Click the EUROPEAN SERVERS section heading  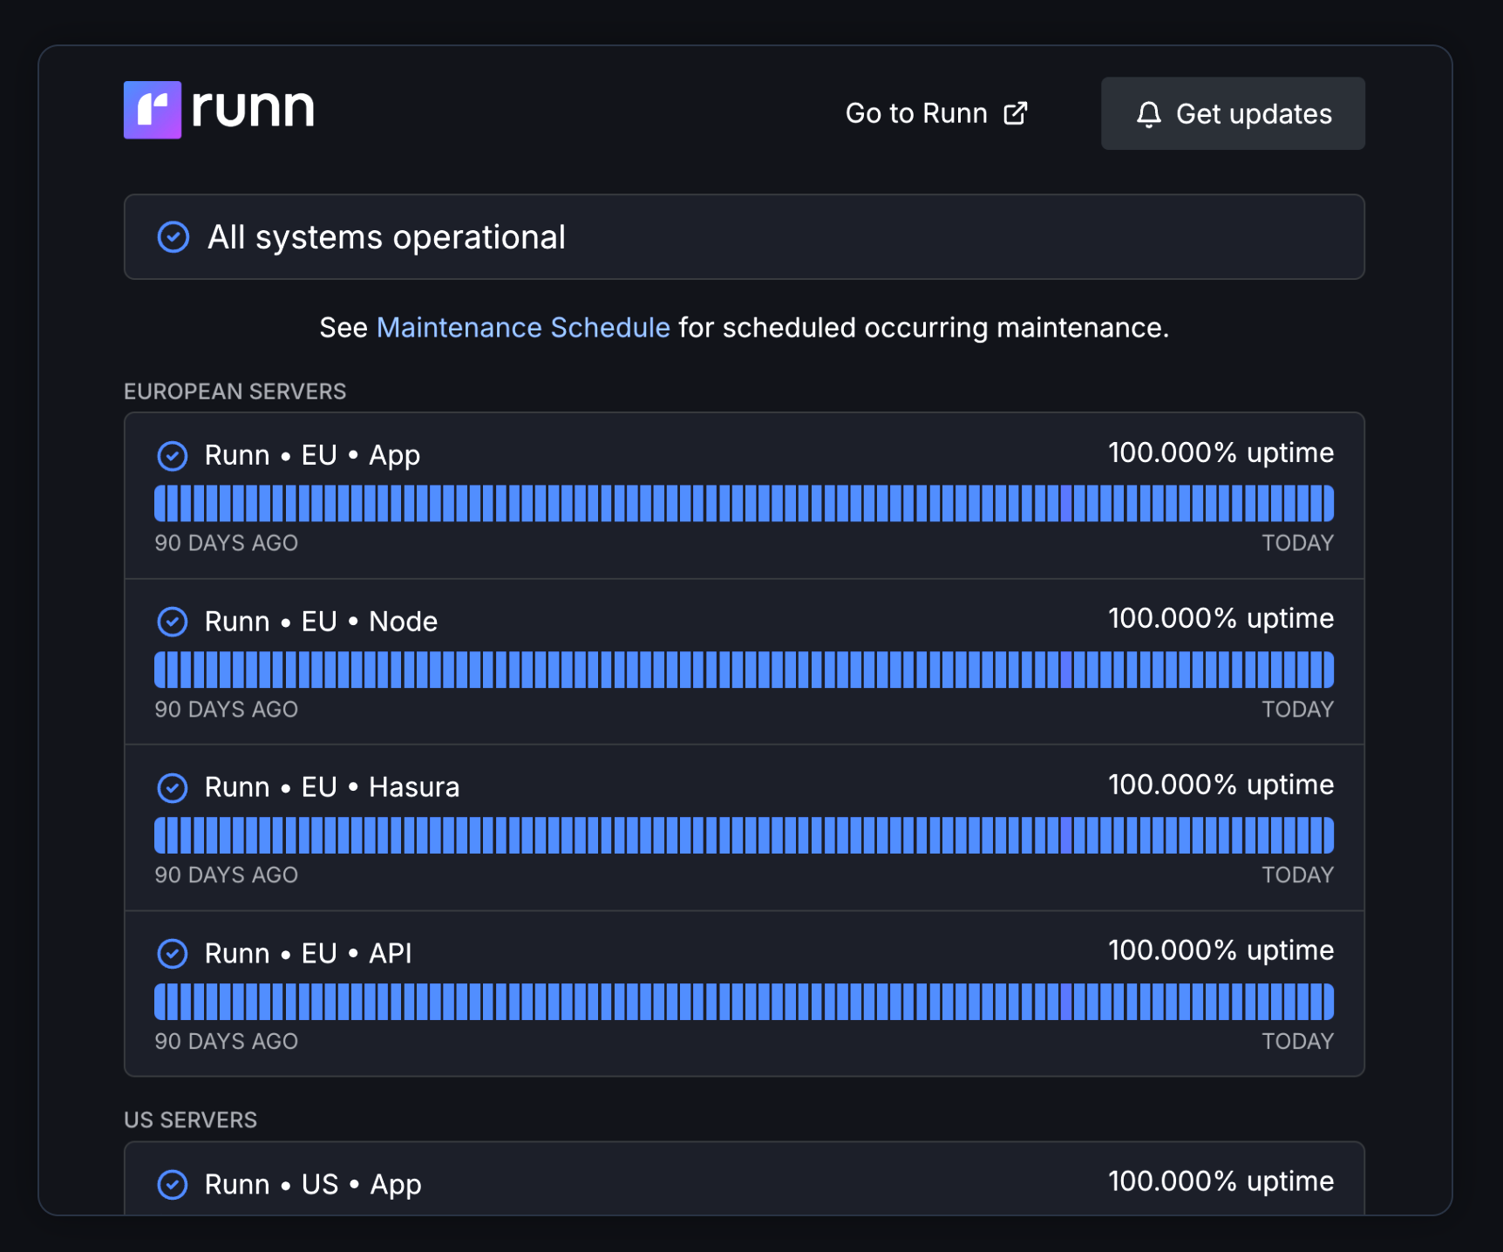pyautogui.click(x=235, y=391)
